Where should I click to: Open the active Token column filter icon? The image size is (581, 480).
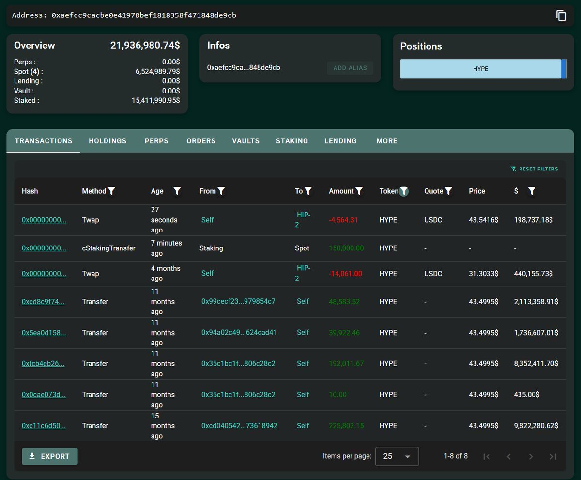coord(404,191)
